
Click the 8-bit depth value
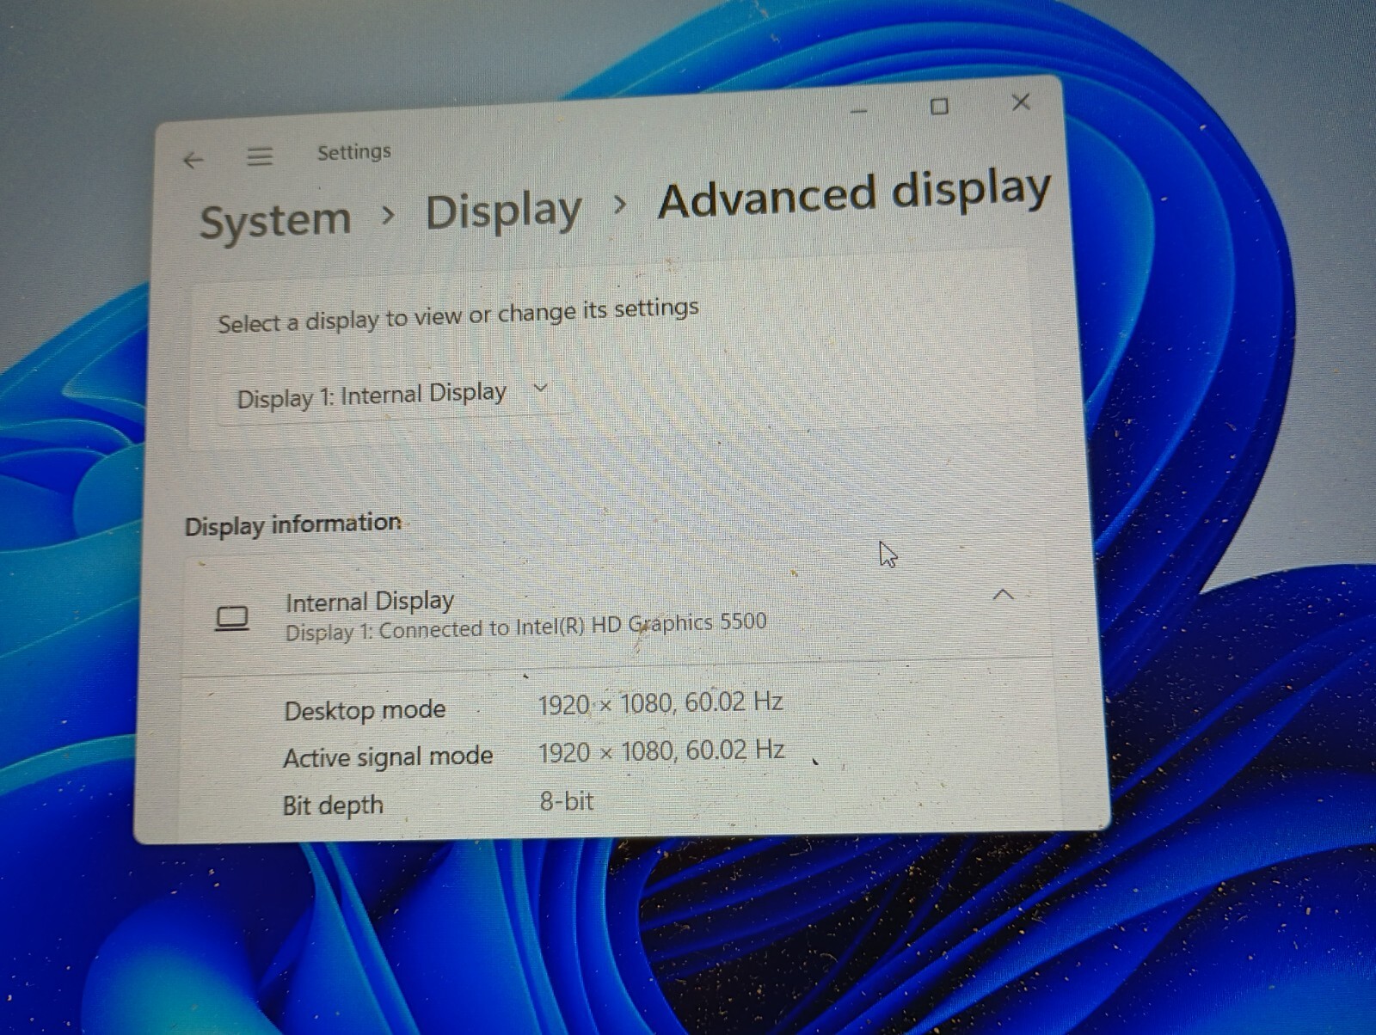(x=566, y=801)
